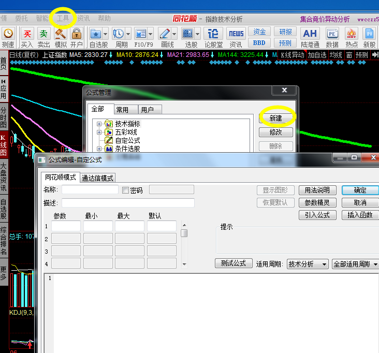Image resolution: width=379 pixels, height=353 pixels.
Task: Open the 分时图 side tab
Action: click(x=4, y=117)
